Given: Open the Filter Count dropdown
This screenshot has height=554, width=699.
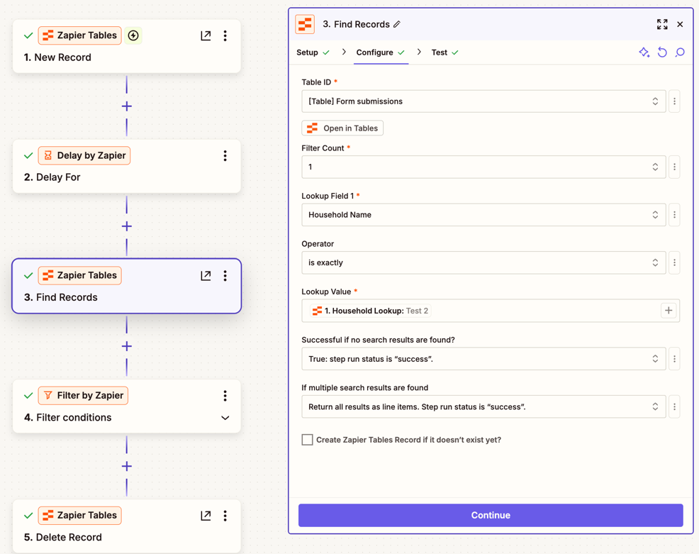Looking at the screenshot, I should (x=483, y=167).
